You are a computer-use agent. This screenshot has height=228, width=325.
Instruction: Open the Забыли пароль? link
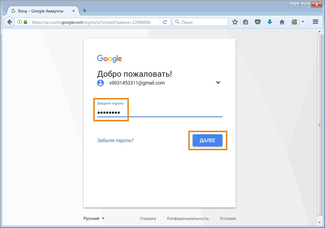115,140
